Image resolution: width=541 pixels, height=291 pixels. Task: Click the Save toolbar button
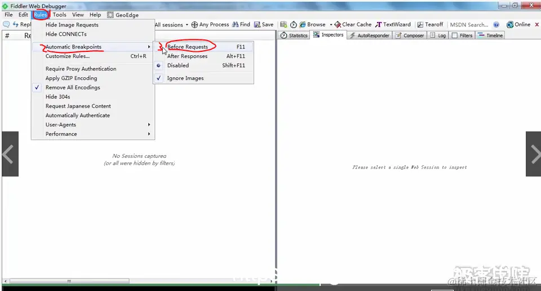coord(264,24)
